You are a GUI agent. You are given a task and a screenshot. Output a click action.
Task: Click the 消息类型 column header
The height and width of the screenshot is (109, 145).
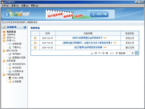pyautogui.click(x=130, y=33)
